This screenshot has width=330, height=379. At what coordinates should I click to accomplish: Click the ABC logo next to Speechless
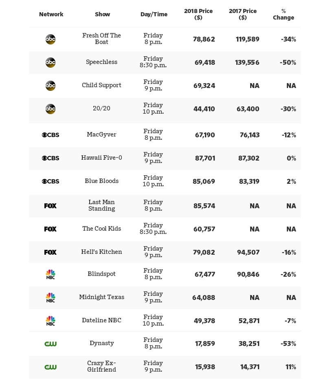click(x=51, y=62)
